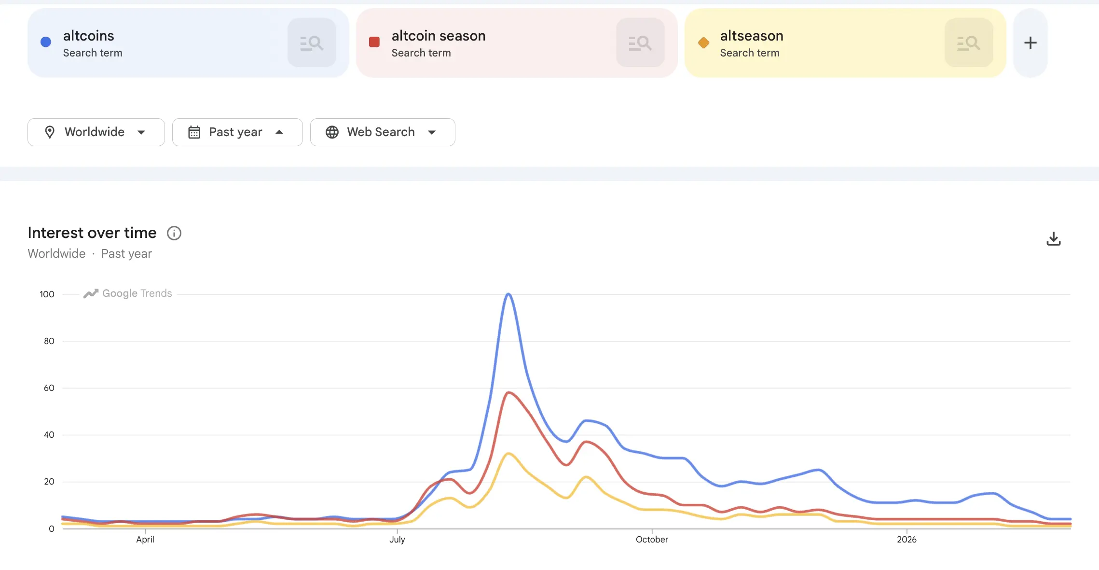
Task: Open the Web Search category dropdown
Action: point(382,132)
